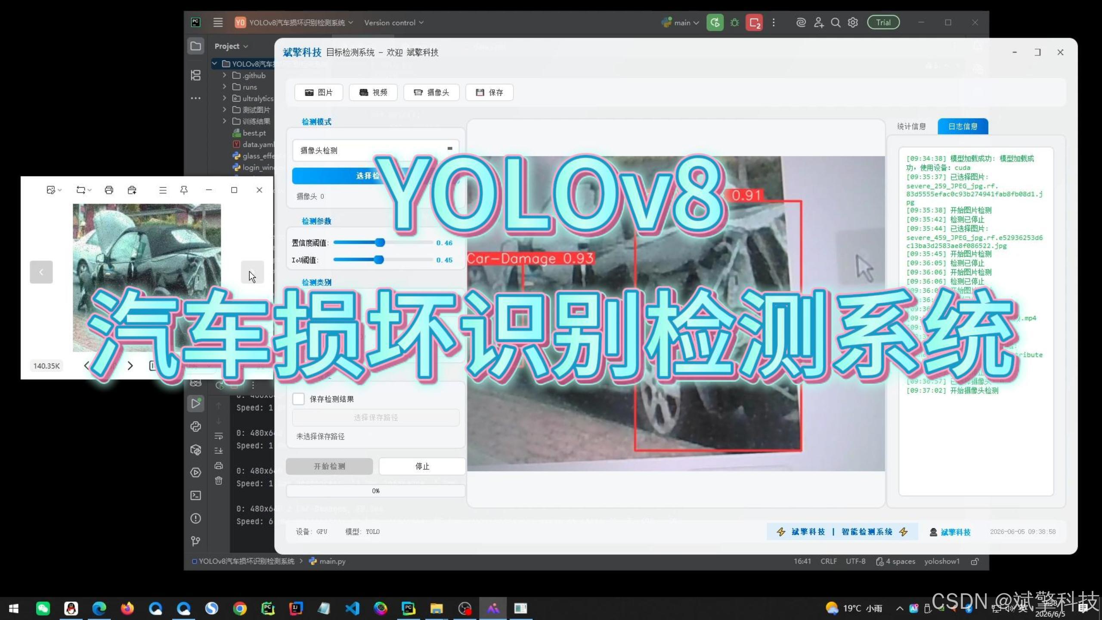Adjust the IoU阈值 slider
The height and width of the screenshot is (620, 1102).
point(379,260)
